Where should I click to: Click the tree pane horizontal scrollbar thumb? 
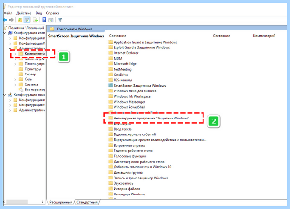pos(17,202)
